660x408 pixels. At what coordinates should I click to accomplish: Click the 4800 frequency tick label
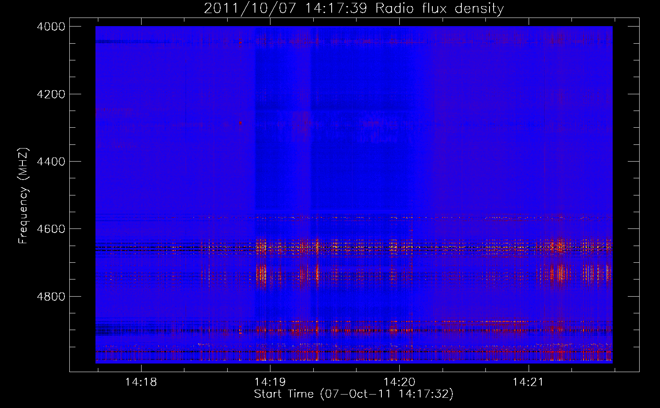51,296
